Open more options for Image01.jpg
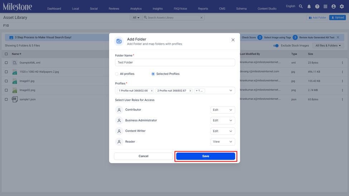 click(x=342, y=81)
